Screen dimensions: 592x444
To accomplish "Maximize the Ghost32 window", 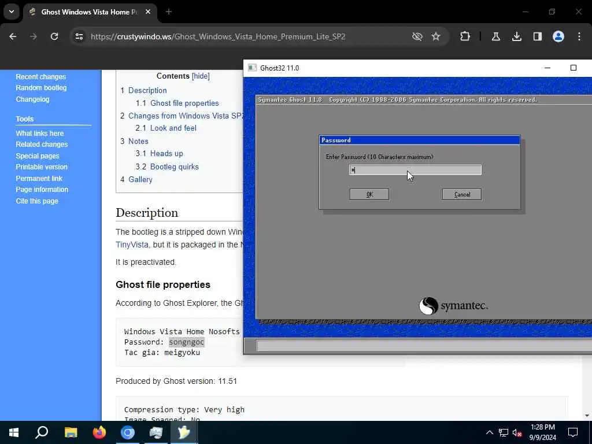I will point(573,68).
